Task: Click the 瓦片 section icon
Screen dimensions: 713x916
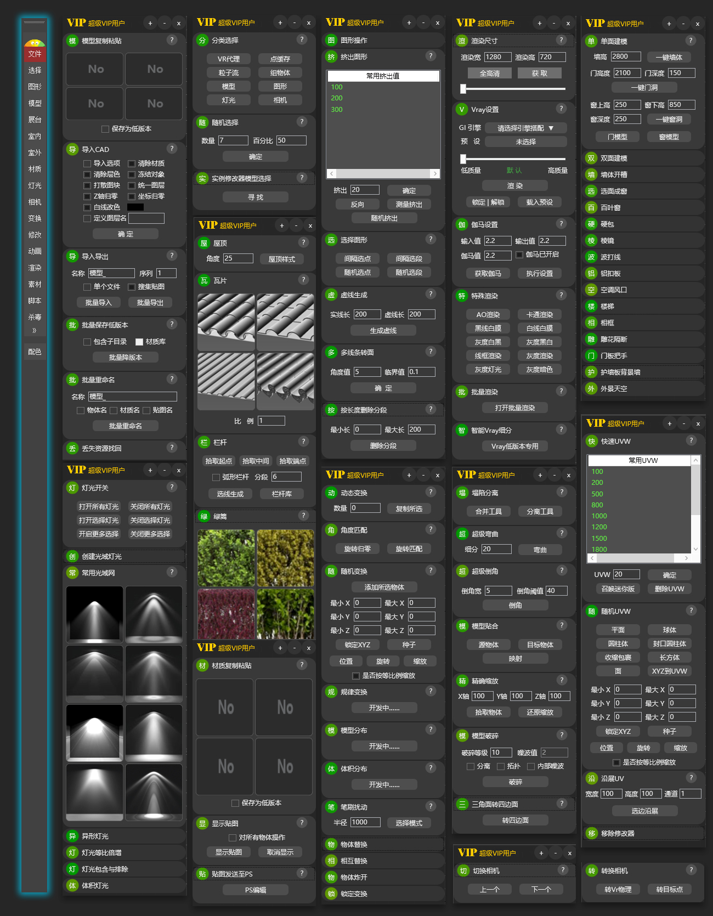Action: [x=204, y=280]
